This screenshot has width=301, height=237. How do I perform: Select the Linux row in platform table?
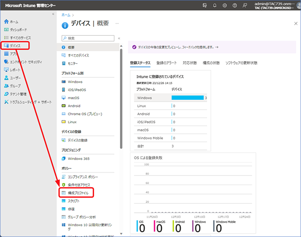point(171,106)
